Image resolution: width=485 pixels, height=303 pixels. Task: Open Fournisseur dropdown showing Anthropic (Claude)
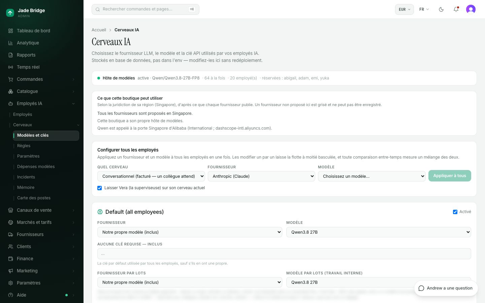coord(261,176)
